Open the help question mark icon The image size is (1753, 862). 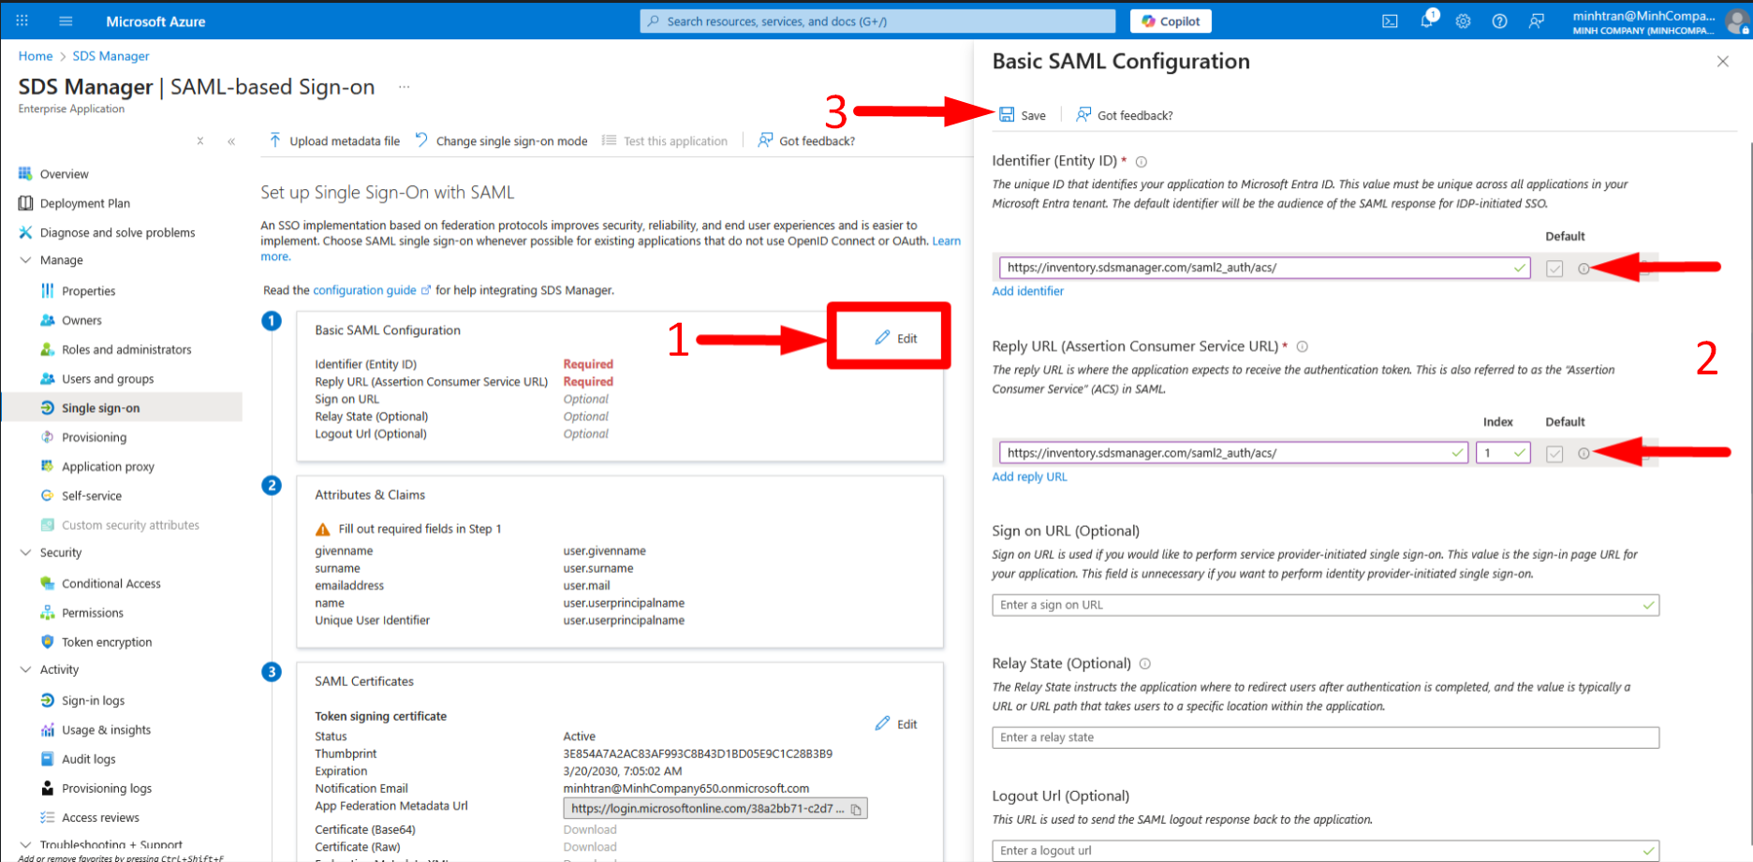point(1499,21)
